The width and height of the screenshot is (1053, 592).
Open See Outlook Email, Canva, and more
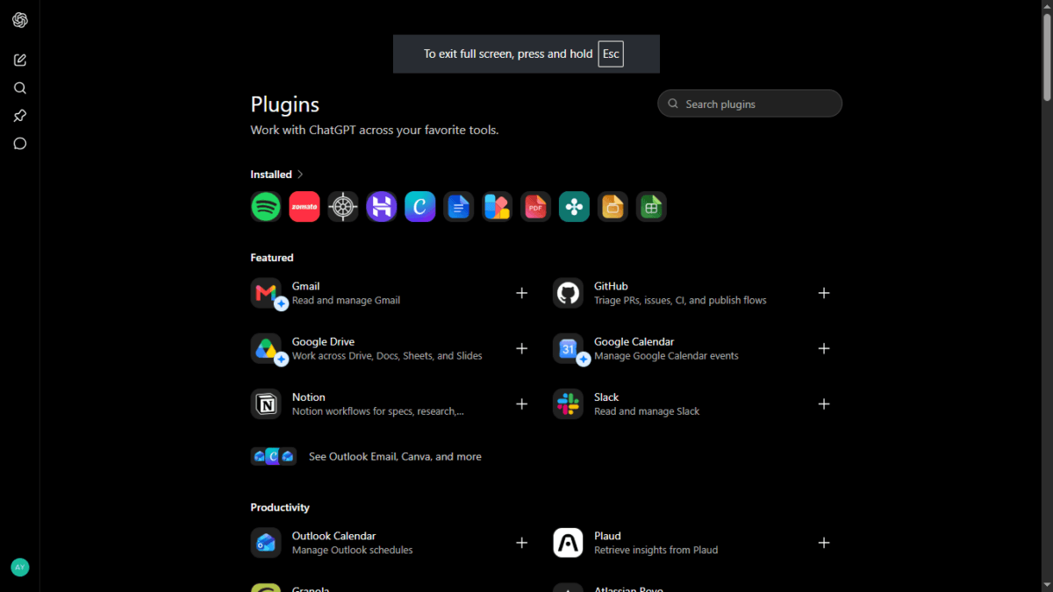tap(366, 456)
